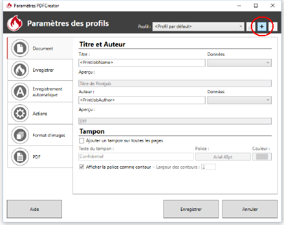Click the Titre PrintJobName input field
This screenshot has width=284, height=225.
[x=142, y=63]
